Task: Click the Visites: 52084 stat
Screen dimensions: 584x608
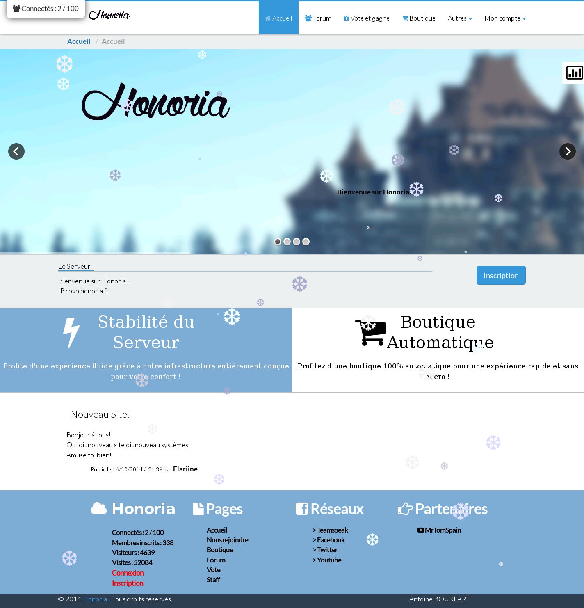Action: pos(132,562)
